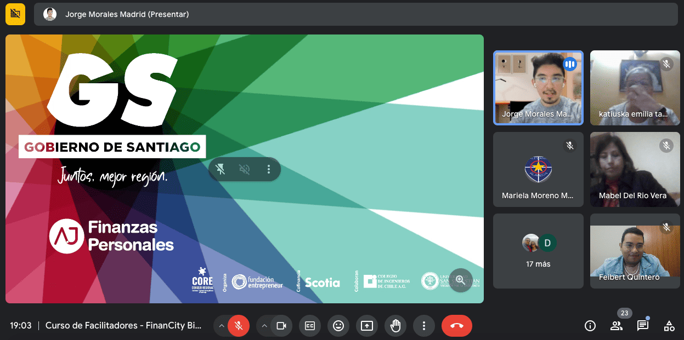Click the muted mic icon on katiuska emilia's tile
Image resolution: width=684 pixels, height=340 pixels.
point(666,64)
